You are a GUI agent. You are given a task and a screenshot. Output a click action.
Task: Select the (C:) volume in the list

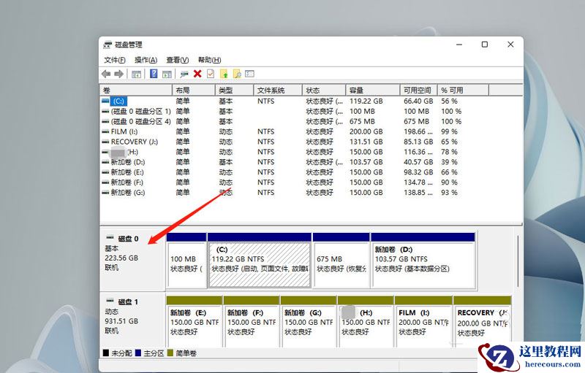(118, 101)
